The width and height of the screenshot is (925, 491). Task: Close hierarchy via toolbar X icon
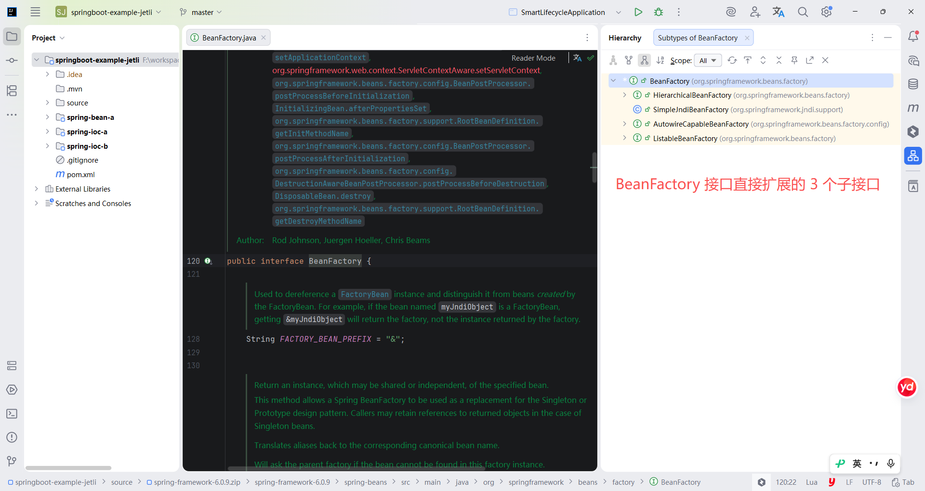[825, 60]
